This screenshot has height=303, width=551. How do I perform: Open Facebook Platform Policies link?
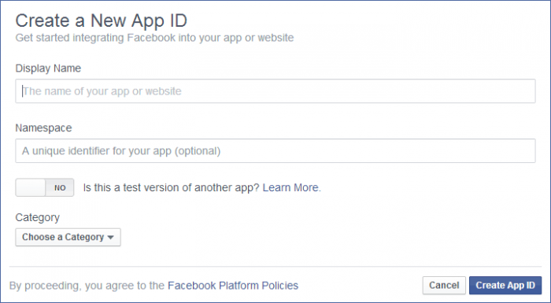[x=233, y=286]
